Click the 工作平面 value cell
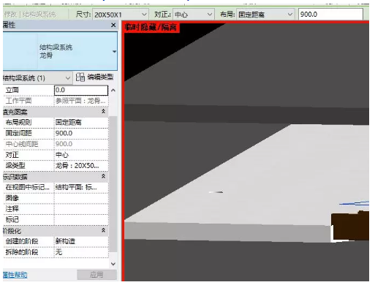375x285 pixels. coord(81,101)
